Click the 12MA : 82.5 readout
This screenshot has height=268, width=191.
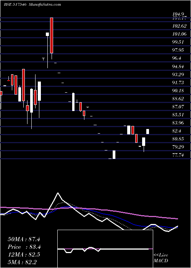coord(24,255)
